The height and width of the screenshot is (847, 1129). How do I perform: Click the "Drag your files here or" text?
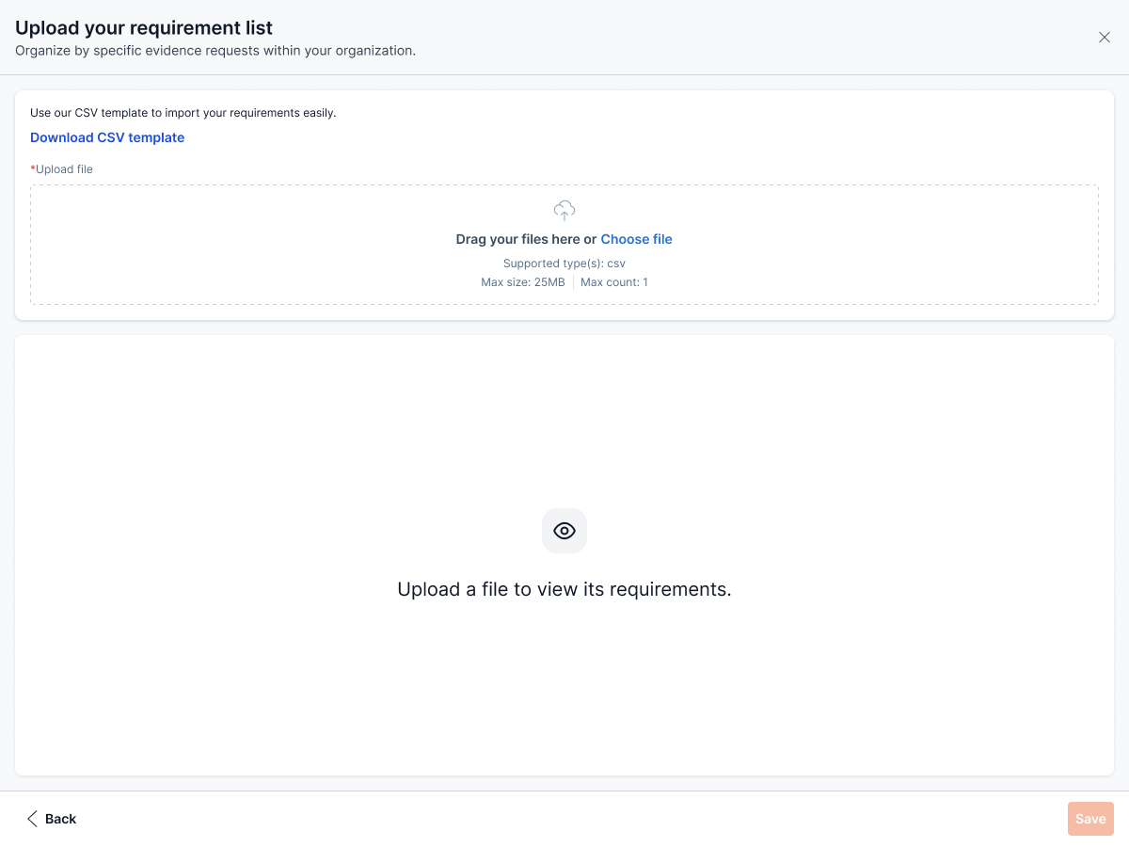point(526,239)
